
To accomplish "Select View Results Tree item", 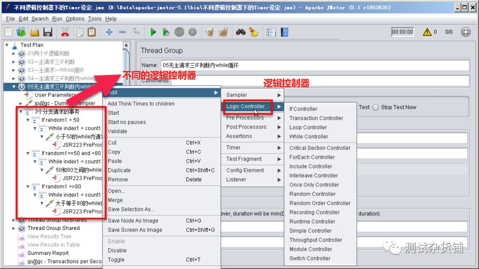I will point(49,236).
